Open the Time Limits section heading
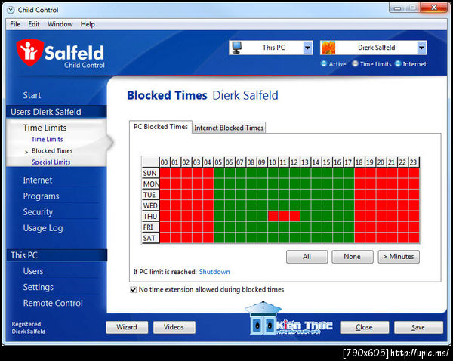This screenshot has height=361, width=453. pyautogui.click(x=45, y=128)
